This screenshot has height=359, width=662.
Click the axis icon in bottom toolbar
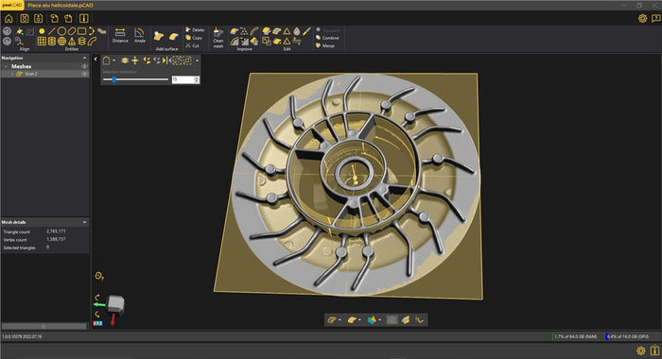tap(419, 320)
